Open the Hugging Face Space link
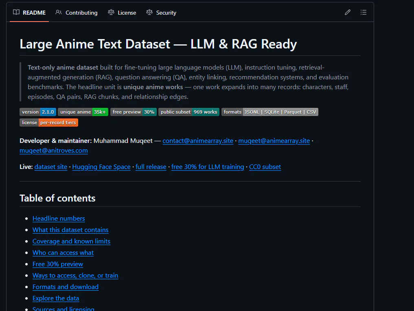Image resolution: width=414 pixels, height=311 pixels. pyautogui.click(x=101, y=167)
